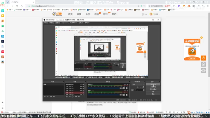Click the transition duration value field

click(139, 90)
